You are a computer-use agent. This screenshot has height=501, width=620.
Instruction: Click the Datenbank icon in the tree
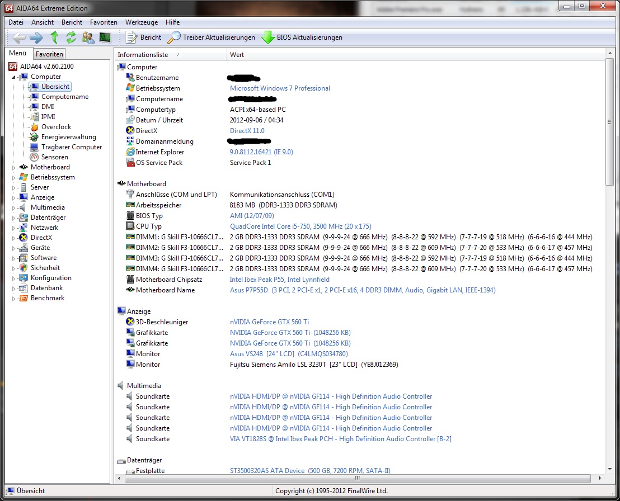pos(24,288)
